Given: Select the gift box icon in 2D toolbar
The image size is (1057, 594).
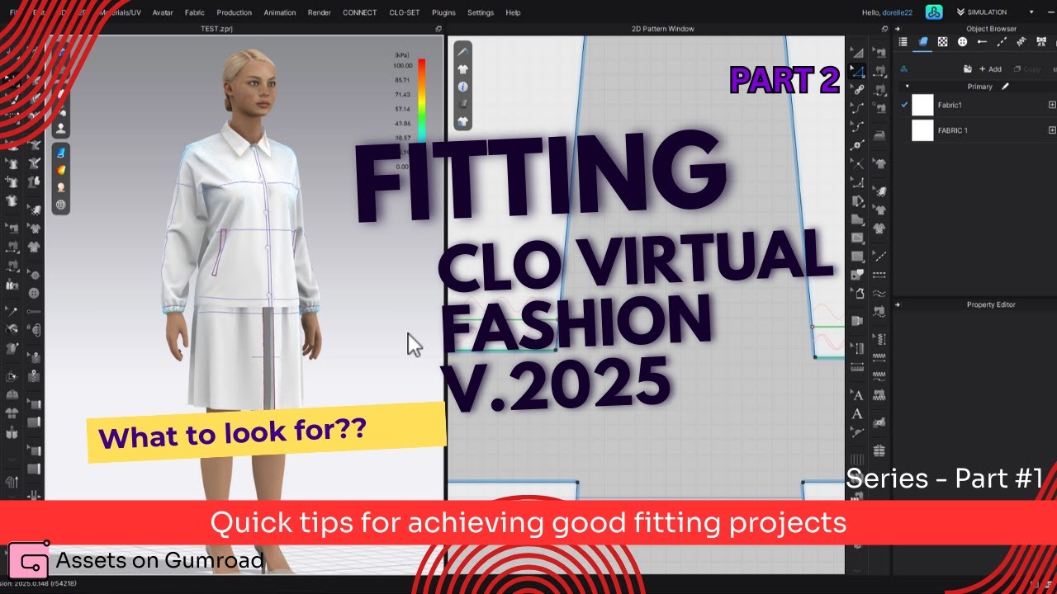Looking at the screenshot, I should pos(880,450).
